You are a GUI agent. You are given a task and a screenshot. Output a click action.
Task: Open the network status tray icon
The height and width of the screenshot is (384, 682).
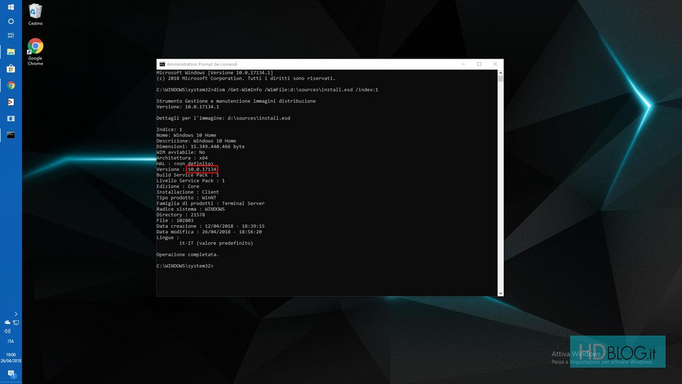click(15, 322)
